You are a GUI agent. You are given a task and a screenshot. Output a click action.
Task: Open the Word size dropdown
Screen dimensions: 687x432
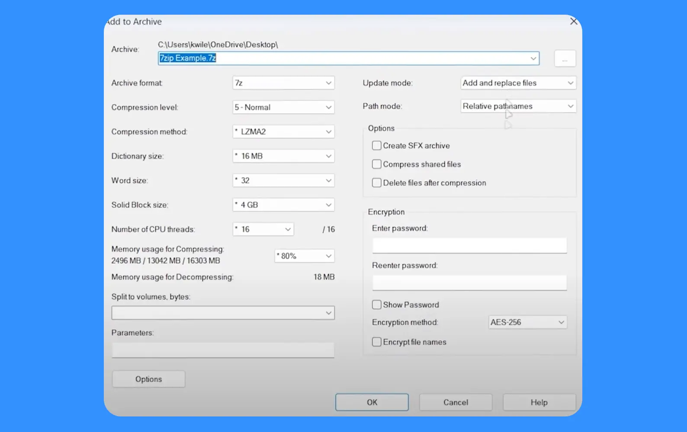click(x=283, y=181)
